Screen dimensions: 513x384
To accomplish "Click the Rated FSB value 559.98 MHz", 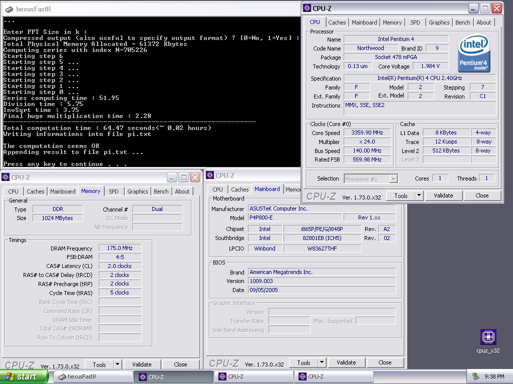I will click(367, 159).
